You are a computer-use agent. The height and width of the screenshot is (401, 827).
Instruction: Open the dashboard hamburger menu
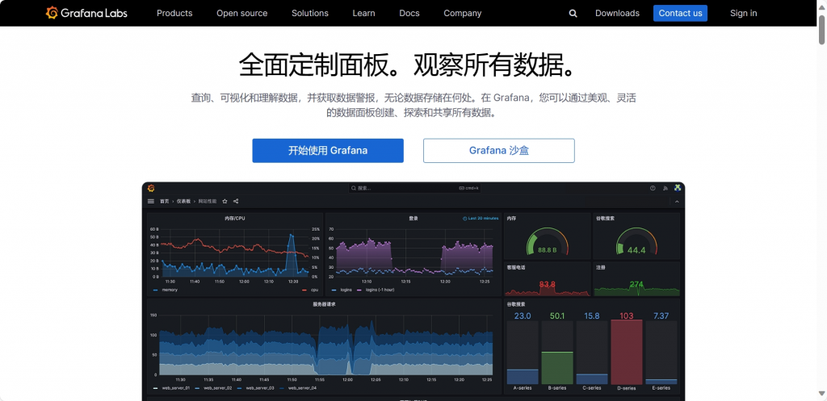pos(151,201)
